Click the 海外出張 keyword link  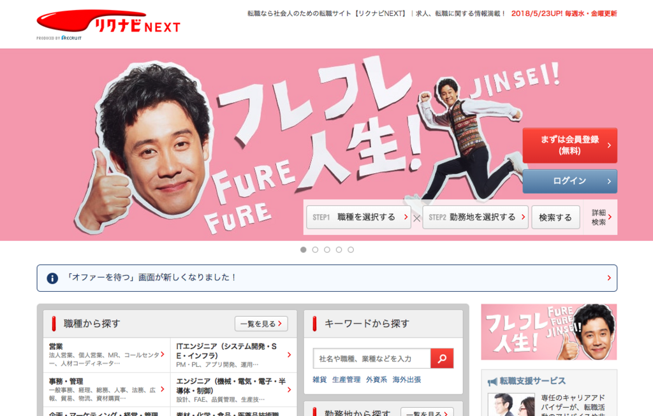pos(406,380)
